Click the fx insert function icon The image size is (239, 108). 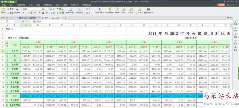(27, 22)
